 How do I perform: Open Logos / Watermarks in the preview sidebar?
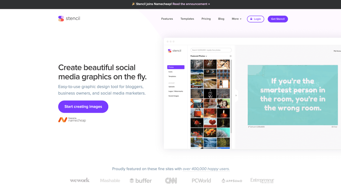point(176,91)
